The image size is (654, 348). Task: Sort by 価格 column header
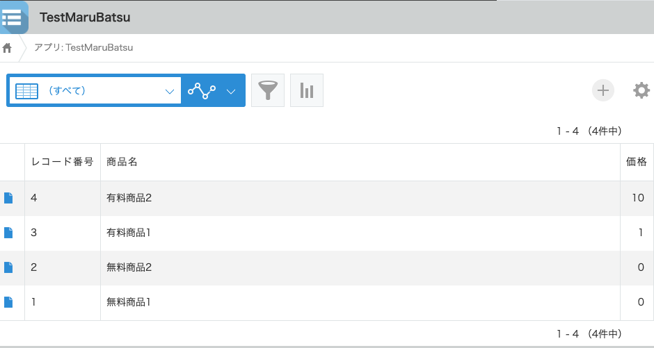coord(637,162)
